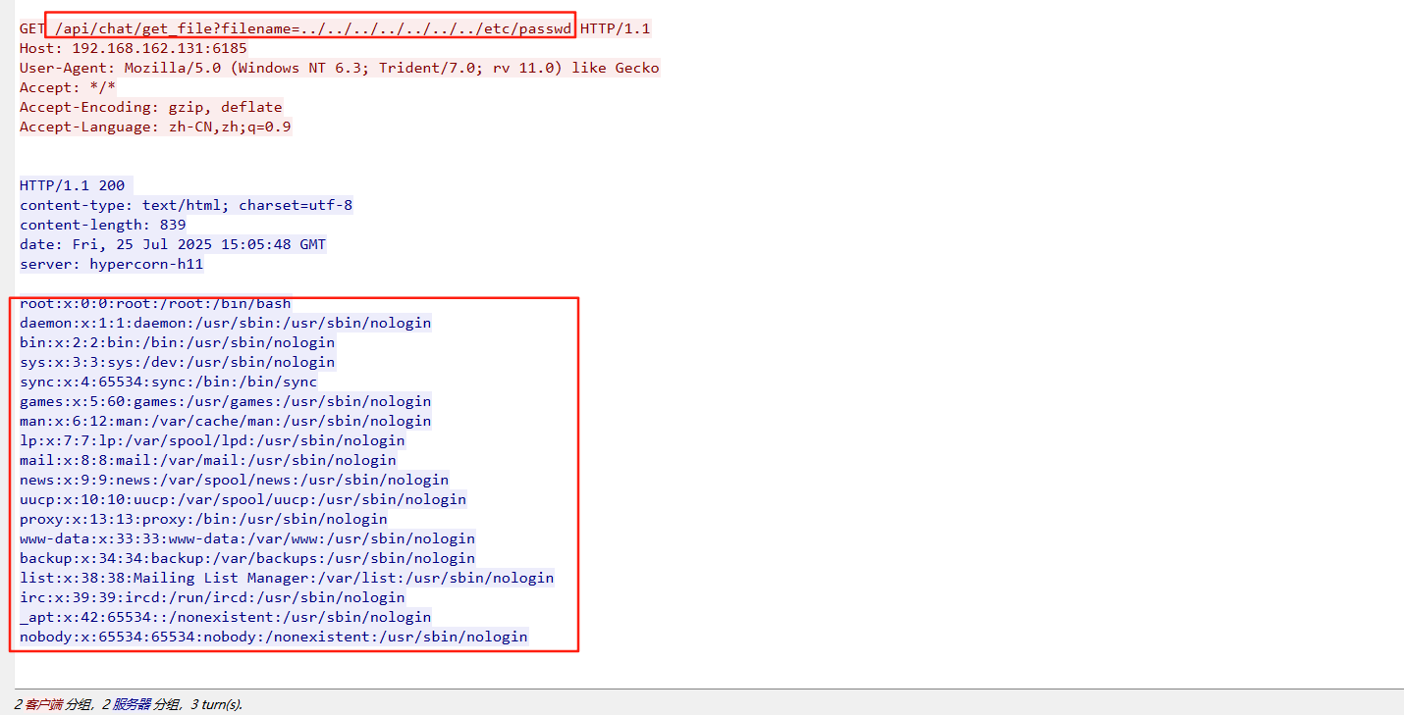Image resolution: width=1404 pixels, height=715 pixels.
Task: Select the games:x:5:60 passwd entry
Action: point(226,401)
